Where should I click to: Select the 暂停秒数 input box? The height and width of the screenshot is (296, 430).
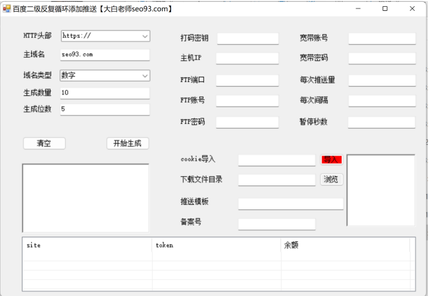(382, 122)
